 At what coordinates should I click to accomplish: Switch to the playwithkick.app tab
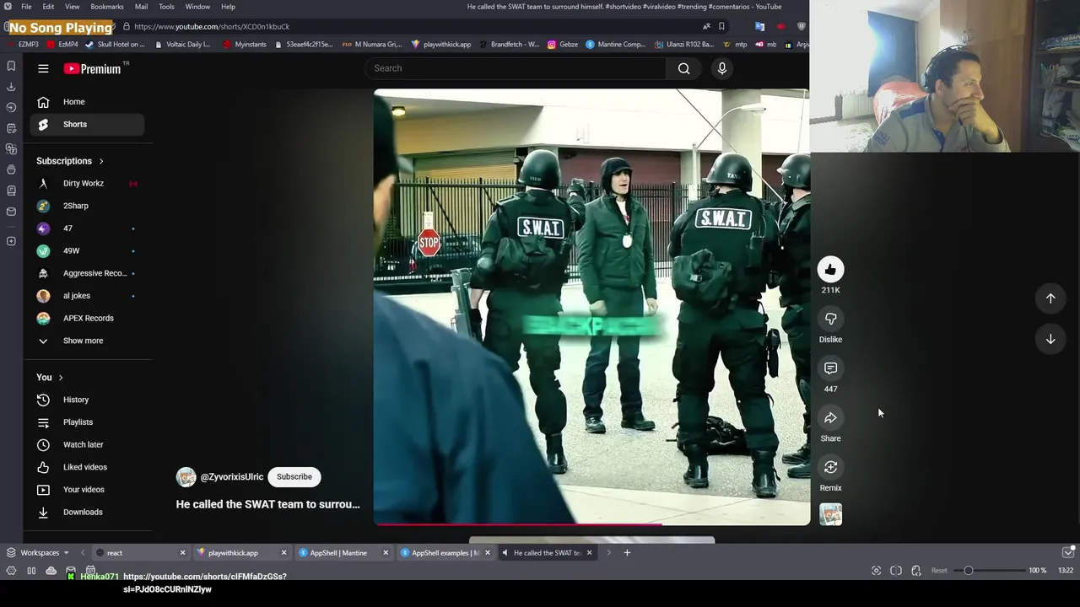tap(240, 553)
